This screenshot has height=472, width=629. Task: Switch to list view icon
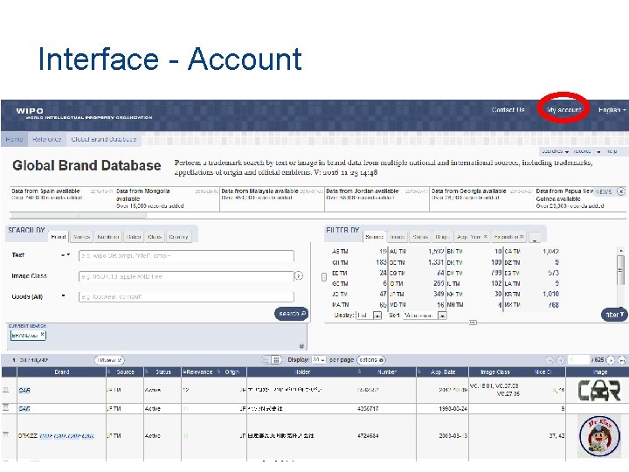[x=266, y=360]
